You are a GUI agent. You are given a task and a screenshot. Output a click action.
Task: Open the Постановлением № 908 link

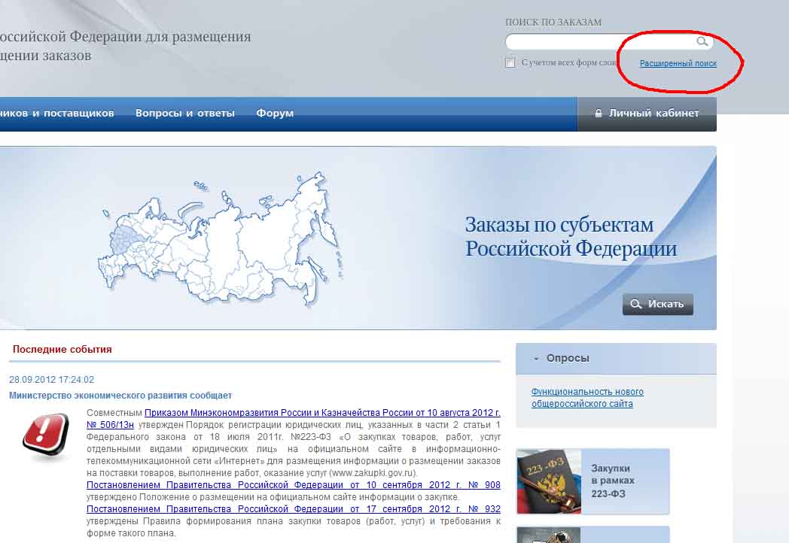click(x=293, y=485)
